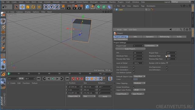Open View Clipping Medium dropdown

point(140,83)
